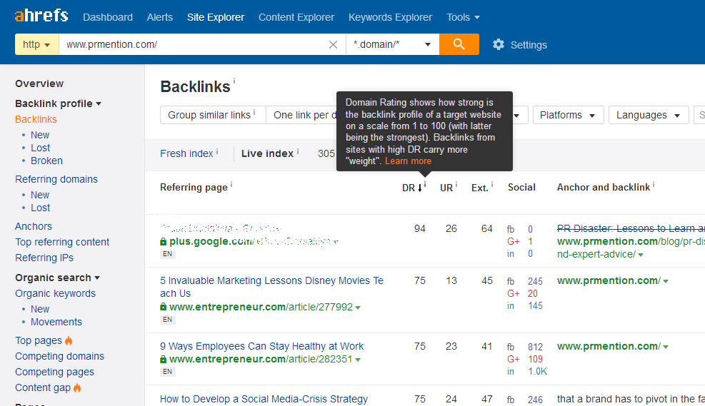The width and height of the screenshot is (705, 406).
Task: Click the info icon beside Referring page header
Action: click(x=231, y=184)
